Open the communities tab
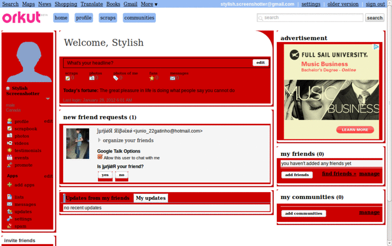Screen dimensions: 392x246 (x=139, y=18)
